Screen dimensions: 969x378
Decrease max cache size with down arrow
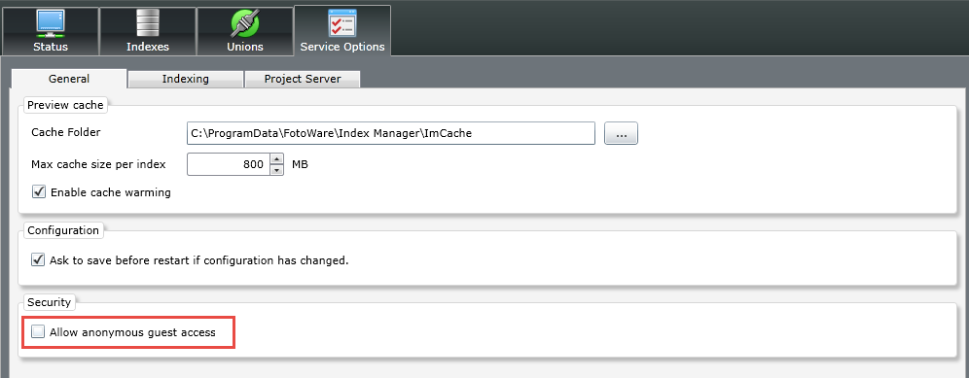[x=277, y=170]
